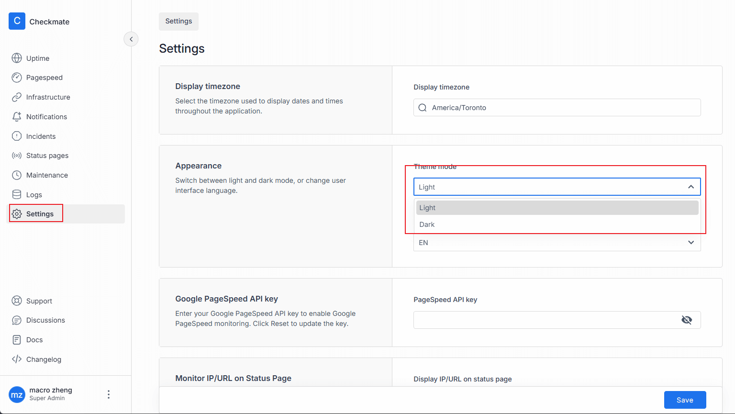This screenshot has height=414, width=735.
Task: Open the Incidents alert icon
Action: click(17, 136)
